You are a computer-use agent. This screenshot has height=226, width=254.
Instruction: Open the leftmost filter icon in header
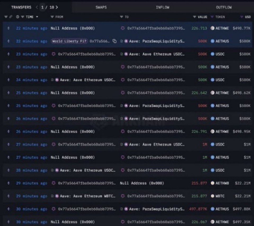pos(6,17)
